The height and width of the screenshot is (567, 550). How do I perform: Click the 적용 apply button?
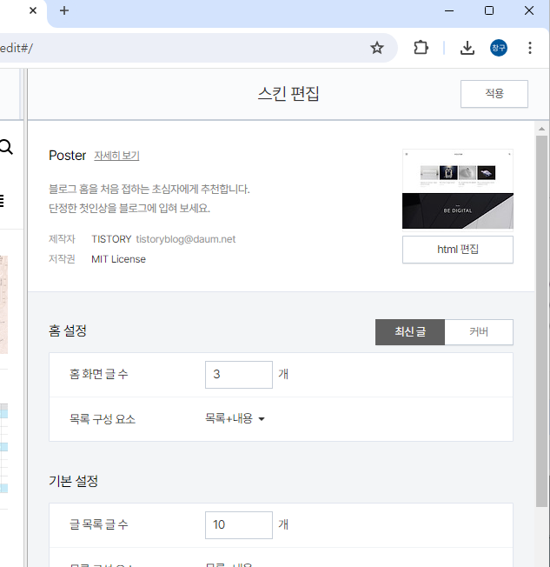pos(494,94)
